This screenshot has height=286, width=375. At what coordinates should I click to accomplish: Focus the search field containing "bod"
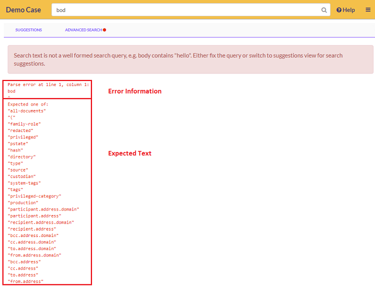tap(185, 10)
